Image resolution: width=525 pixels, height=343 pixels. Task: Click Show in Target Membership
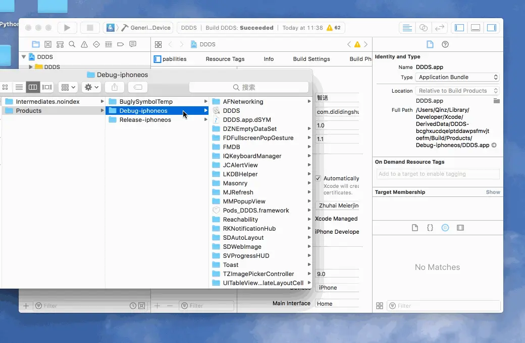(493, 192)
